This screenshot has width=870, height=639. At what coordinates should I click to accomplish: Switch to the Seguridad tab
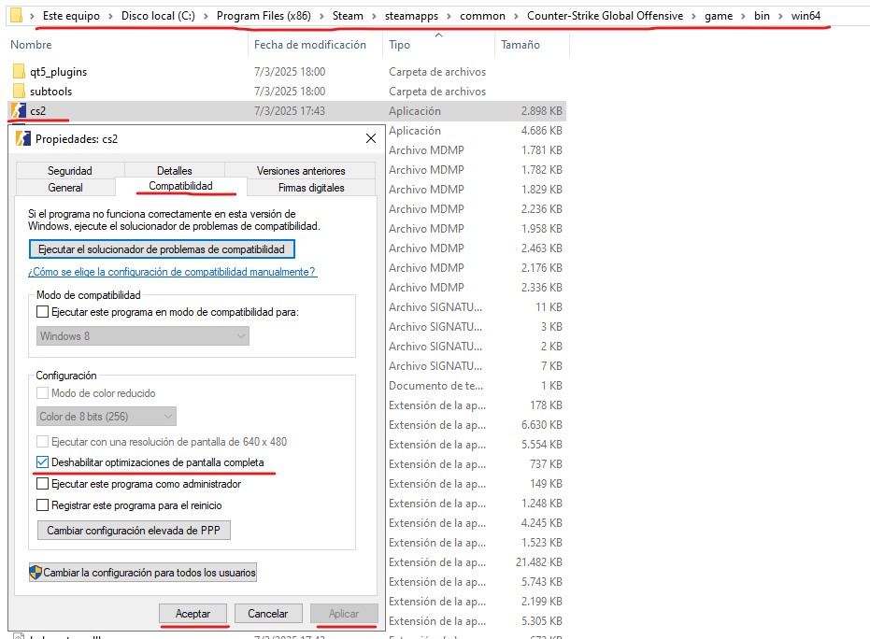coord(70,171)
